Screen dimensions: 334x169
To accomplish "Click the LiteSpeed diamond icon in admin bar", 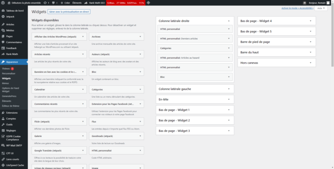I will (x=148, y=3).
